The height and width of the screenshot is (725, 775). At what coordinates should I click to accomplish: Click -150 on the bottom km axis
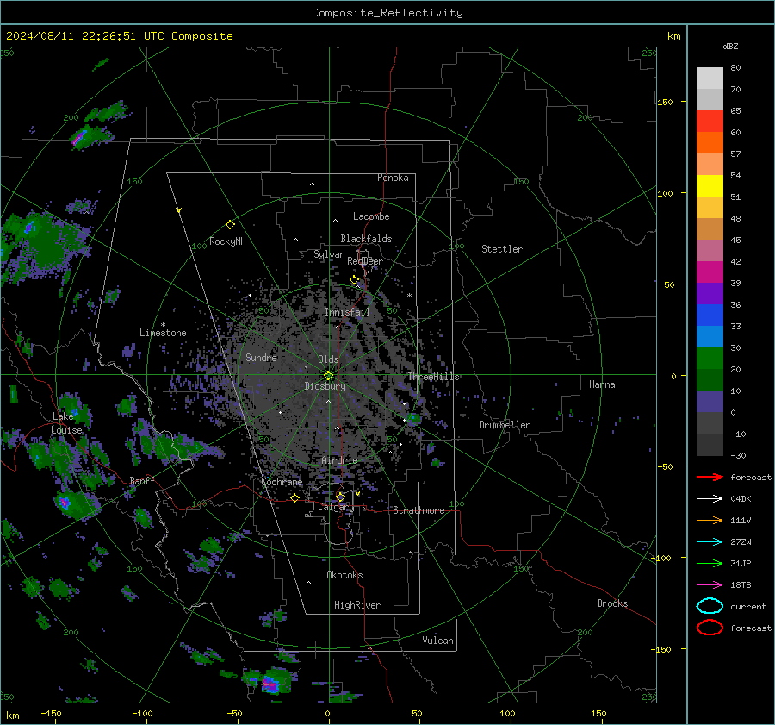(51, 714)
